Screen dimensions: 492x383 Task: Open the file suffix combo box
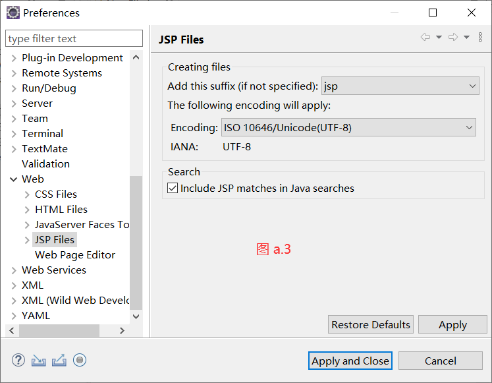pos(400,86)
